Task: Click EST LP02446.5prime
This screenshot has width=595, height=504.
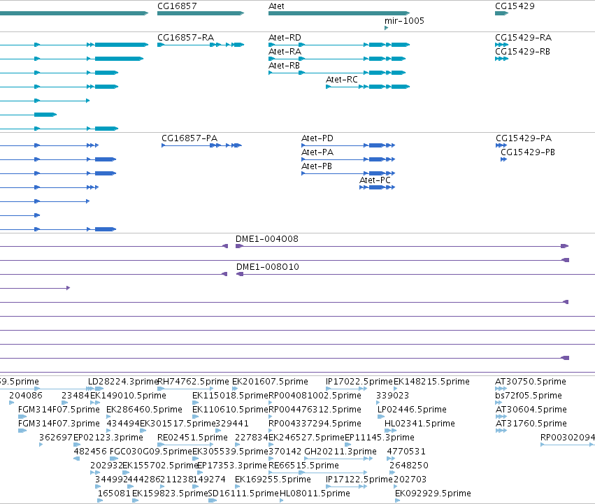Action: [x=412, y=410]
